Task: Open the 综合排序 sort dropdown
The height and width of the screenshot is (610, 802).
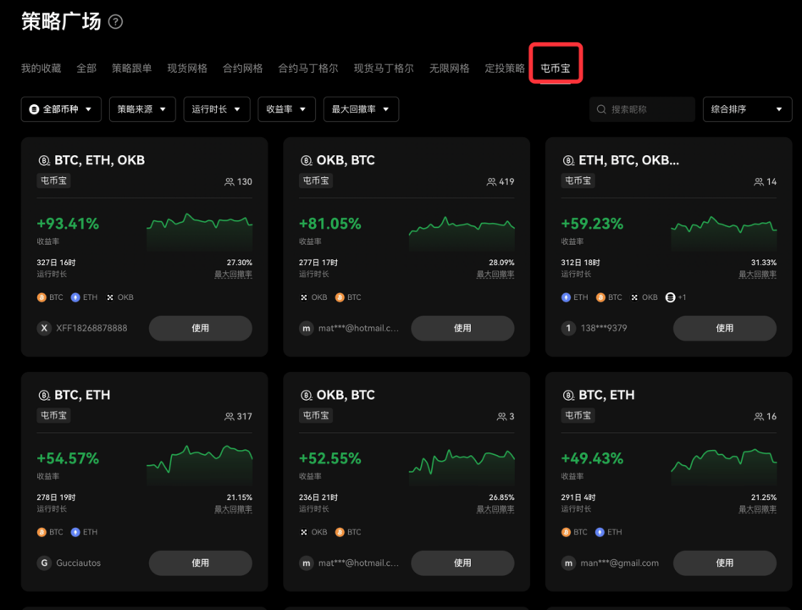Action: (746, 109)
